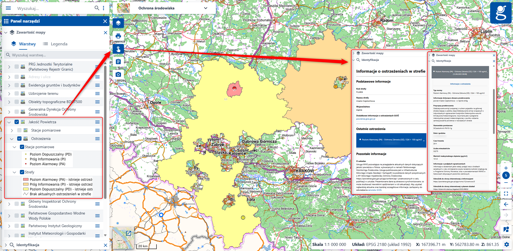Viewport: 513px width, 251px height.
Task: Take a map screenshot with camera icon
Action: click(118, 74)
